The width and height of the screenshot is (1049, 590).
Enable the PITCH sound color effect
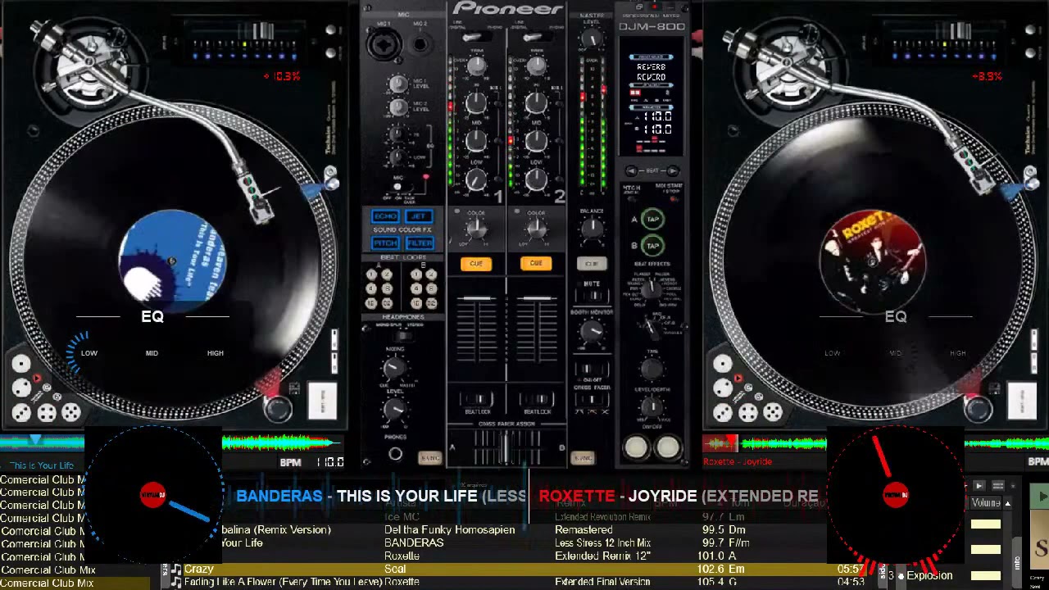pyautogui.click(x=384, y=243)
